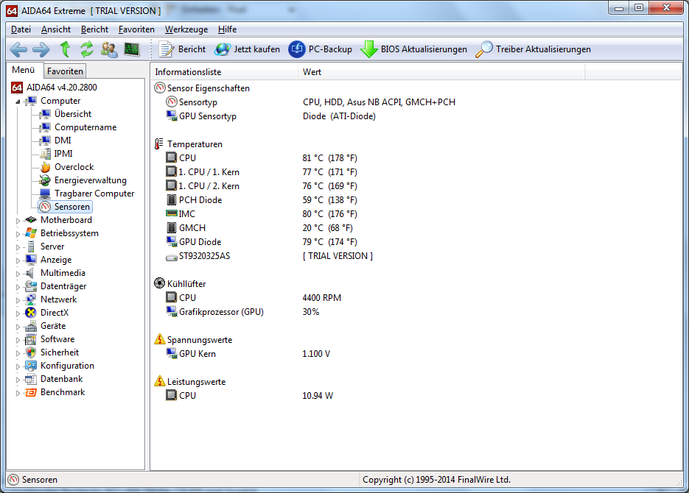Select the GPU Diode temperature row

point(262,242)
